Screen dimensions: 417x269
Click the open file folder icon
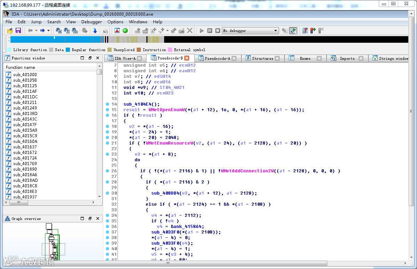coord(10,31)
